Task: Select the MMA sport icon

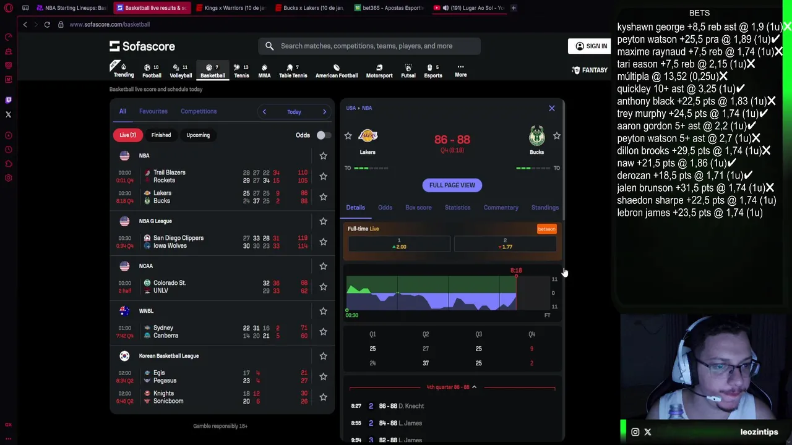Action: (x=264, y=70)
